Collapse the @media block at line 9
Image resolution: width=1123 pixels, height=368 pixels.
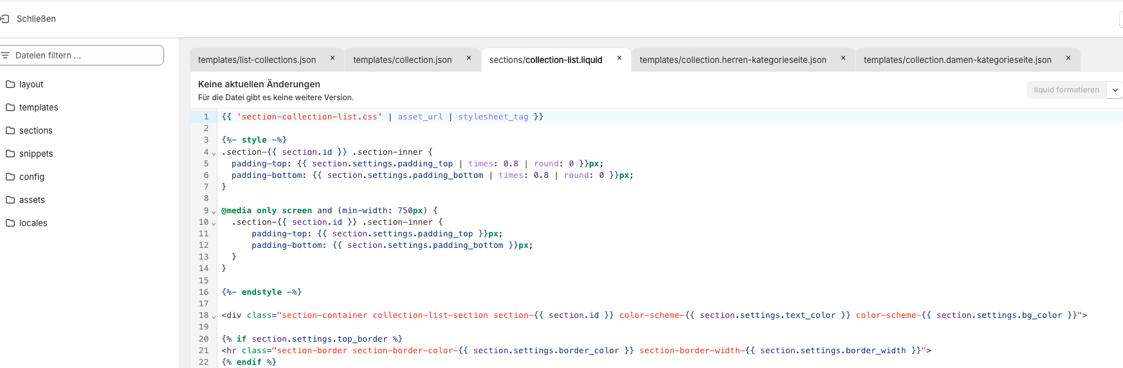(214, 212)
